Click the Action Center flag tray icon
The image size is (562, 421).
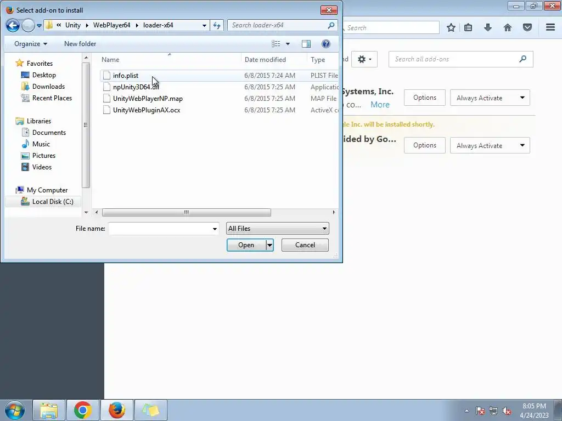pos(480,411)
